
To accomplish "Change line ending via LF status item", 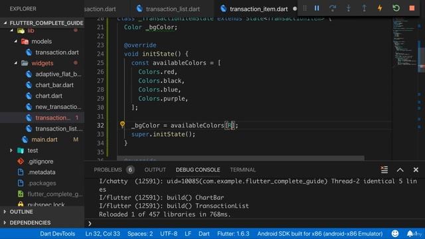I will tap(188, 234).
